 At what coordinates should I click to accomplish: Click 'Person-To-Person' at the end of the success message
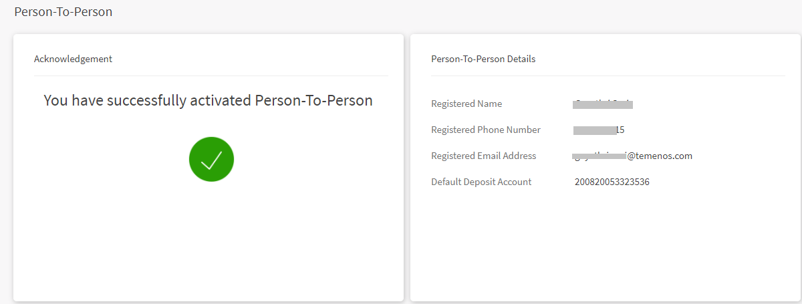(313, 101)
